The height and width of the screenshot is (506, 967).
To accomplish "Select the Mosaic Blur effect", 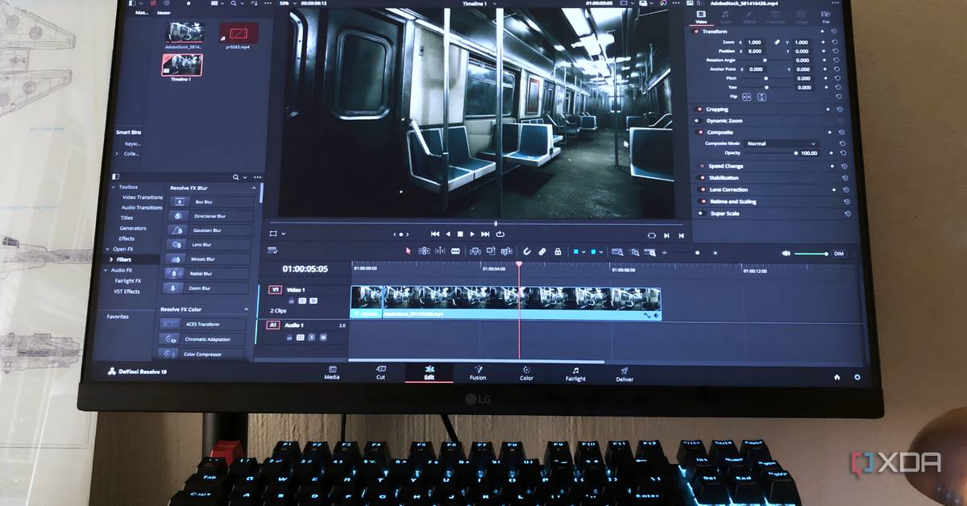I will point(210,259).
